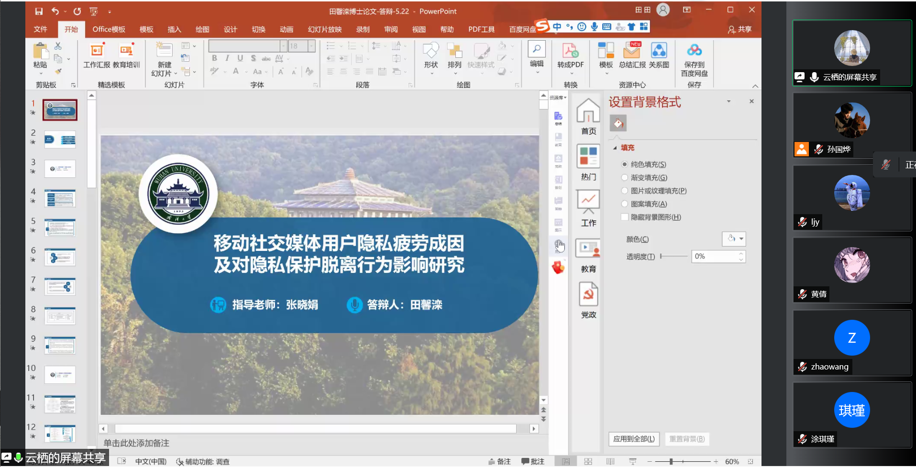Toggle Bold formatting button
Viewport: 916px width, 467px height.
click(x=214, y=58)
